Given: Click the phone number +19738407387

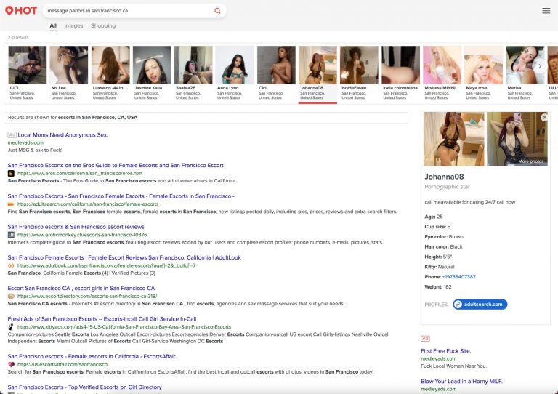Looking at the screenshot, I should [x=458, y=276].
